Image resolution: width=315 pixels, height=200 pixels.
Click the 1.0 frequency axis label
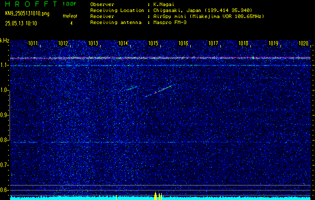point(4,90)
